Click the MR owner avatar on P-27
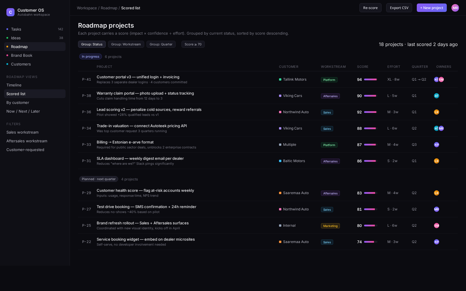Screen dimensions: 466x291 tap(437, 209)
